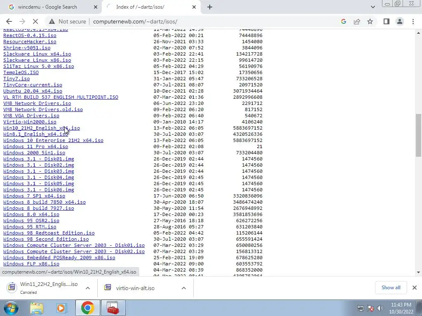This screenshot has height=316, width=422.
Task: Click the address bar URL
Action: coord(135,21)
